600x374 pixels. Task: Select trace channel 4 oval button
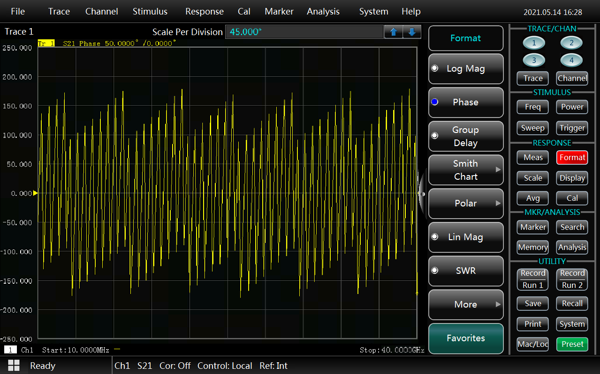click(x=571, y=60)
